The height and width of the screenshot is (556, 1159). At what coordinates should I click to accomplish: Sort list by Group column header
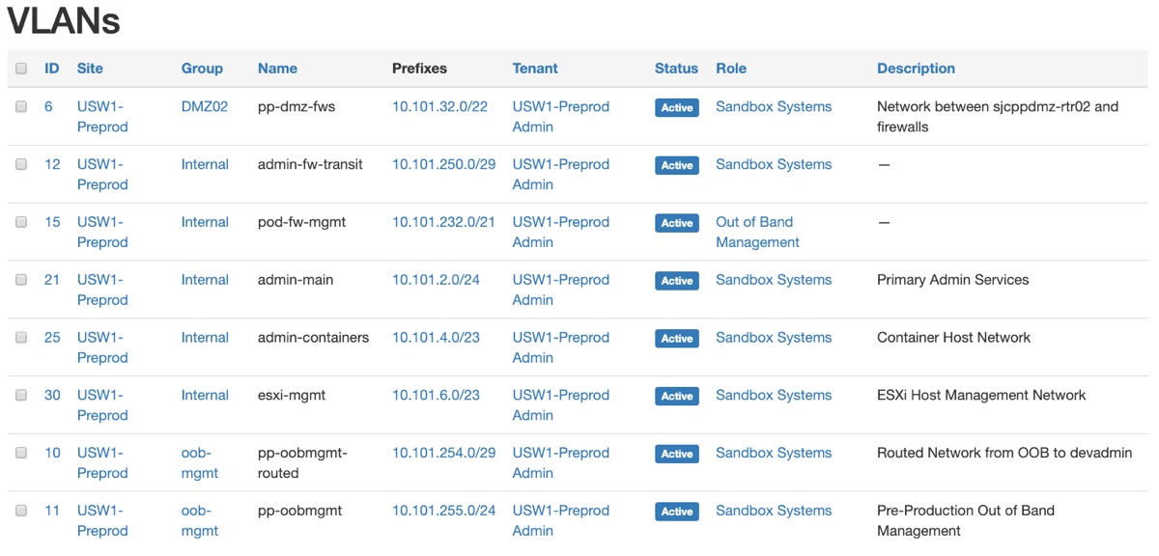(202, 69)
